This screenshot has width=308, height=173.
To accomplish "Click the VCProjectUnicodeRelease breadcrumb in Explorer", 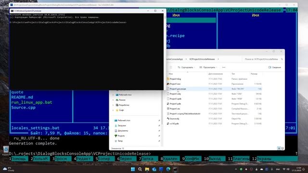I will coord(202,59).
